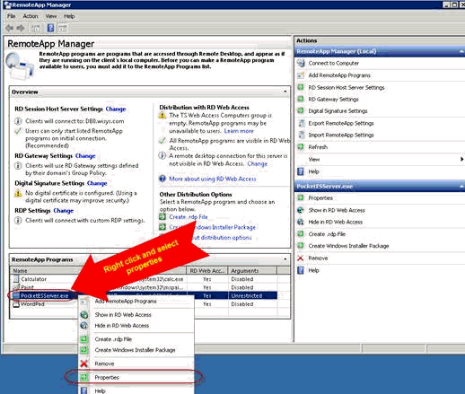Click Properties icon in PocketESServer.exe actions

pos(301,197)
